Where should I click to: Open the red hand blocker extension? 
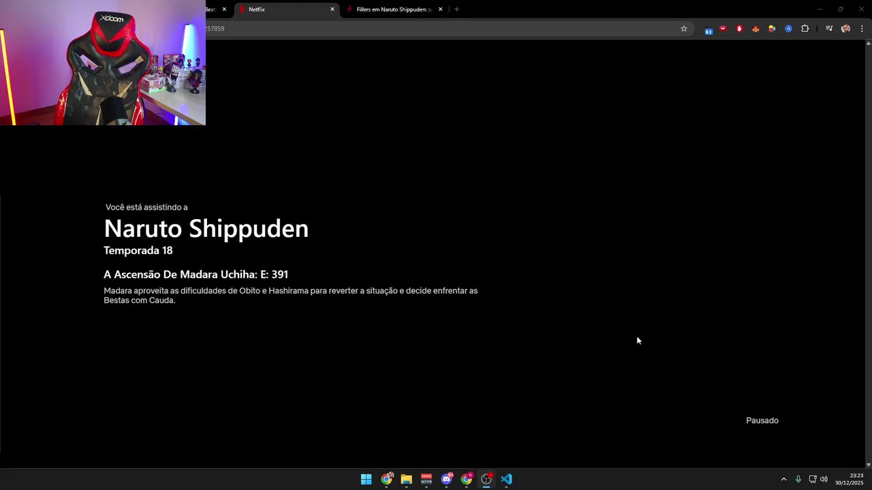point(739,29)
